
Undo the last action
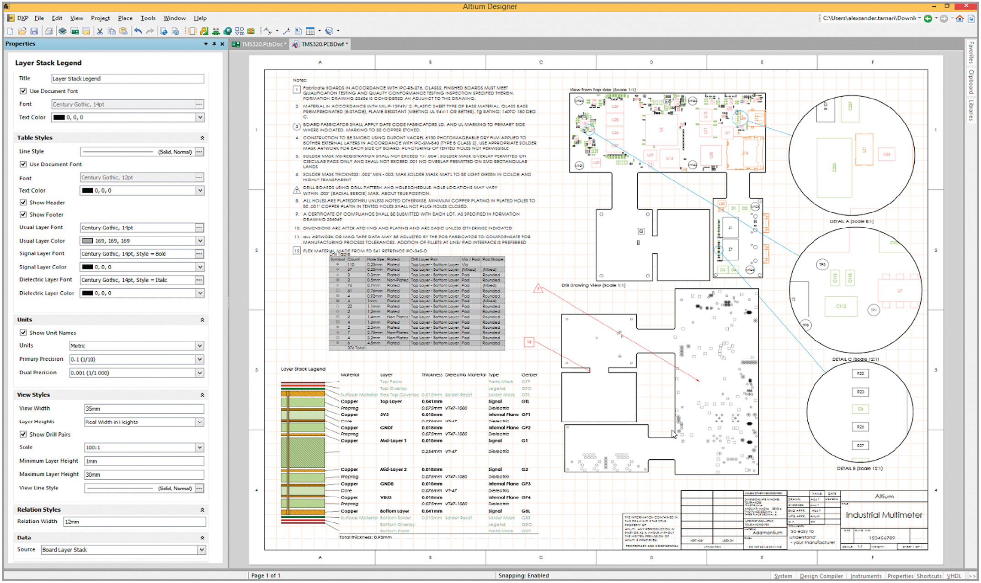coord(138,31)
